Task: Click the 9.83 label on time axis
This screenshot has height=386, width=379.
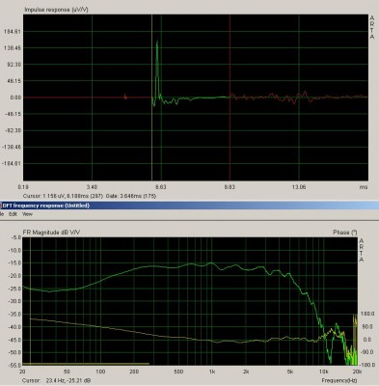Action: [230, 186]
